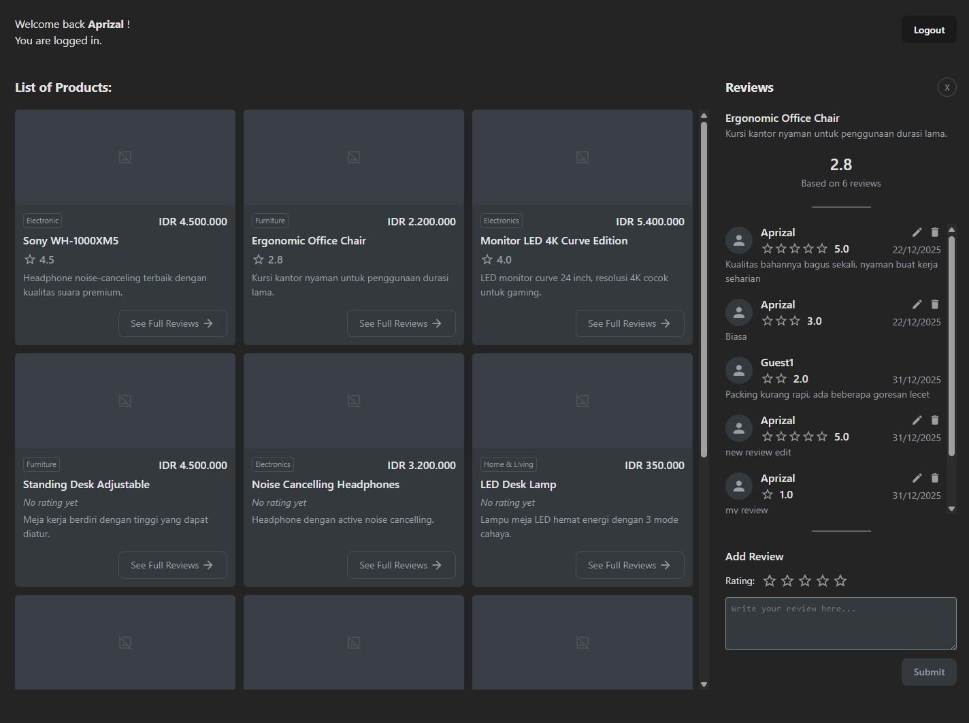Click Guest1's avatar icon
Screen dimensions: 969x723
pos(739,370)
